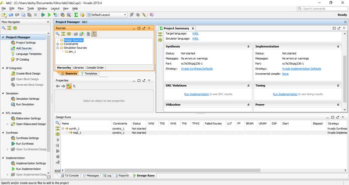
Task: Click Vivado Synthesis Defaults strategy link
Action: click(x=197, y=69)
